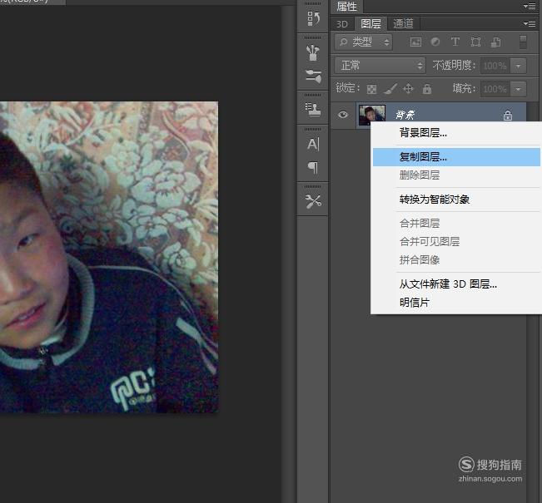
Task: Lock image pixels brush icon
Action: tap(390, 89)
